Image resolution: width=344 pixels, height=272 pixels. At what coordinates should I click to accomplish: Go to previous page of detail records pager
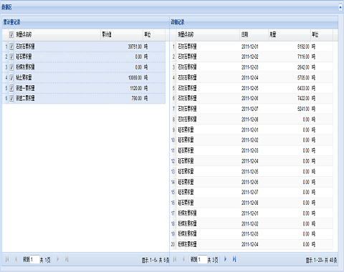point(183,259)
